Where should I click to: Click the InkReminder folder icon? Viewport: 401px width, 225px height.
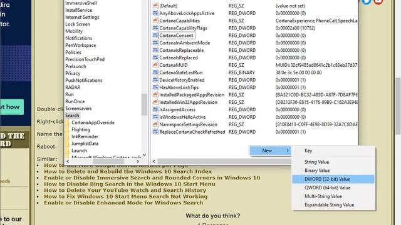click(x=67, y=137)
